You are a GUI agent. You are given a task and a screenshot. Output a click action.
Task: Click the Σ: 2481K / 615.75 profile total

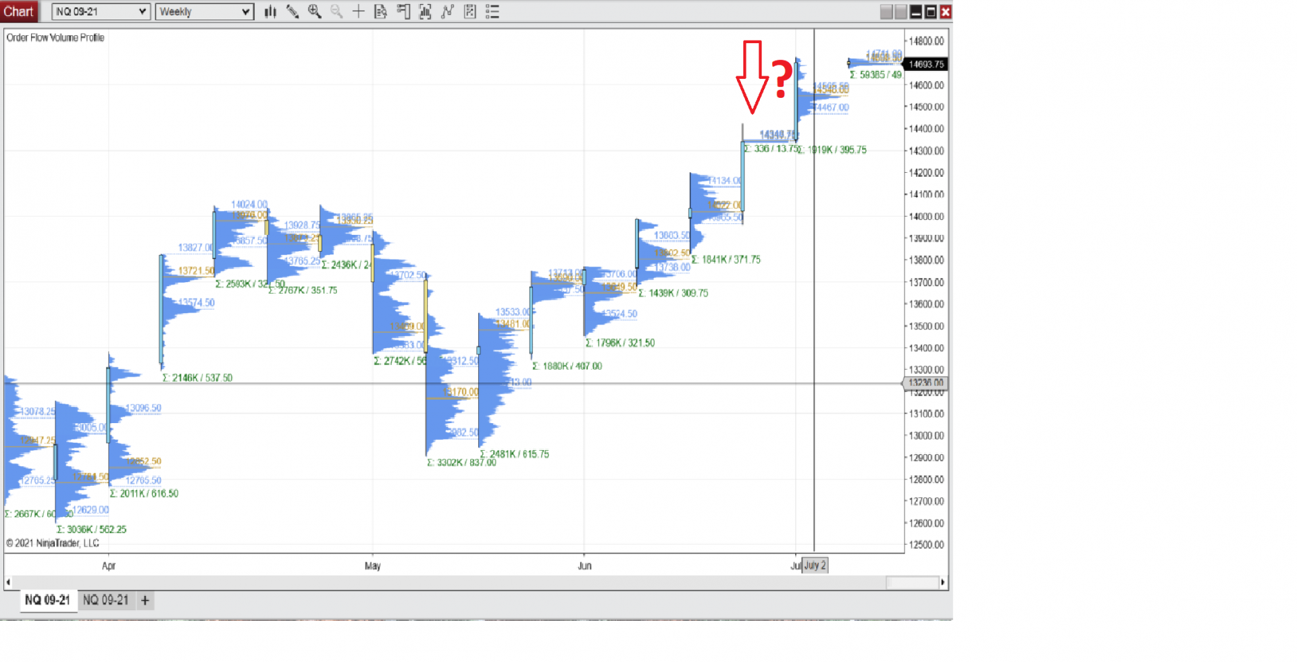coord(515,454)
